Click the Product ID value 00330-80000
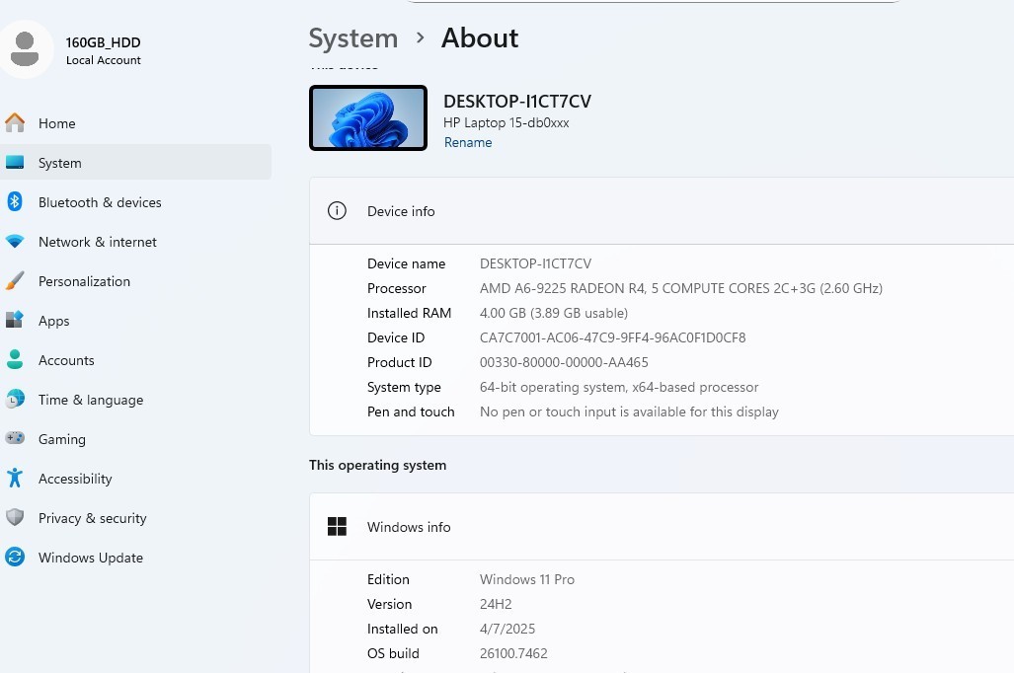 click(564, 362)
